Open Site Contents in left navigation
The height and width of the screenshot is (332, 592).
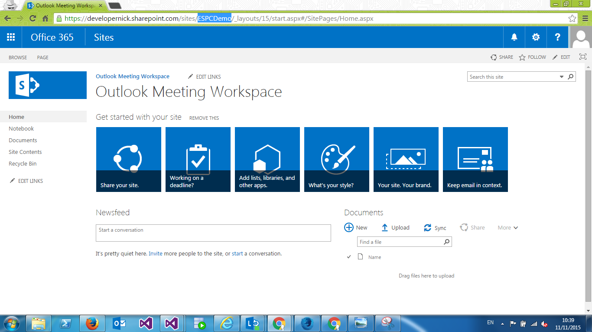click(x=25, y=152)
